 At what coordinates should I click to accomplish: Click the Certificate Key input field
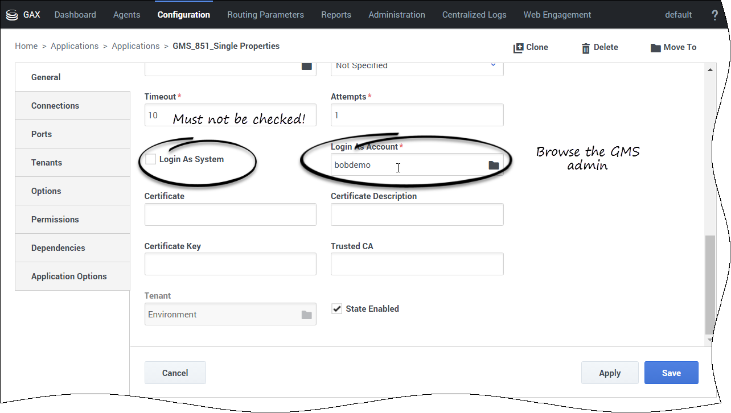pos(231,264)
